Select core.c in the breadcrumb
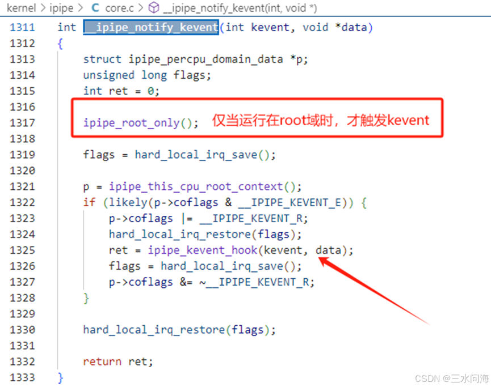The width and height of the screenshot is (491, 387). [x=119, y=8]
